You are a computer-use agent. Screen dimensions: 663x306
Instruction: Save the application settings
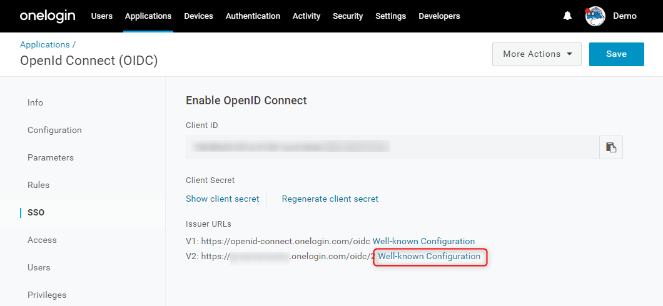617,54
